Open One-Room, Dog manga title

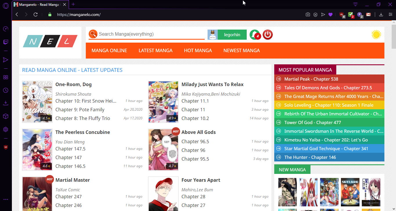pyautogui.click(x=73, y=84)
